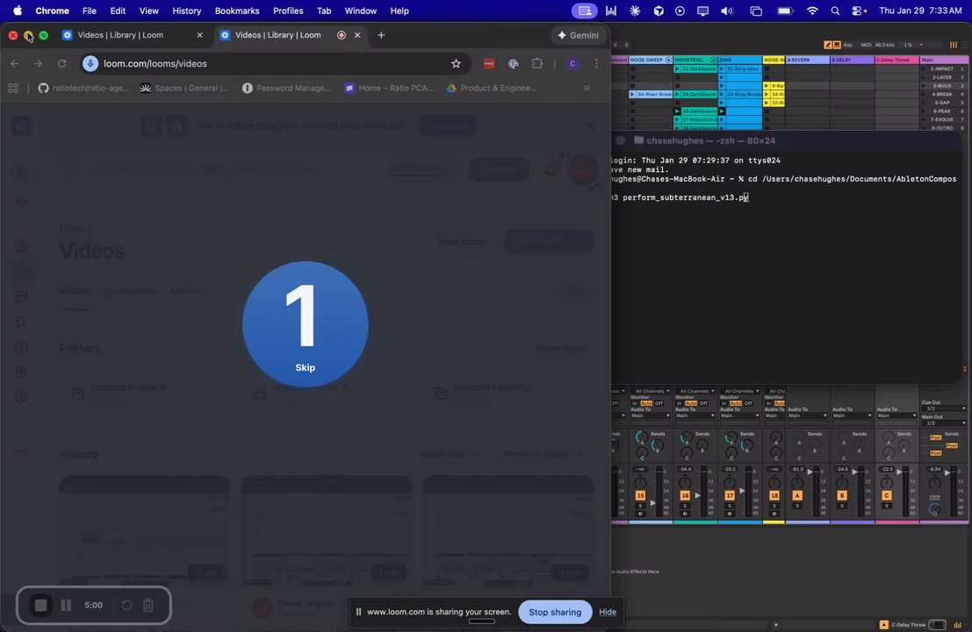Stop the Loom recording
This screenshot has height=632, width=972.
[x=41, y=606]
